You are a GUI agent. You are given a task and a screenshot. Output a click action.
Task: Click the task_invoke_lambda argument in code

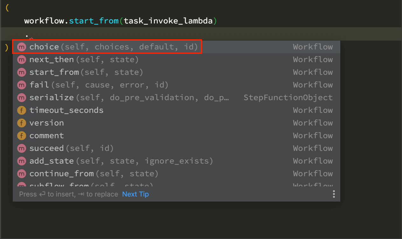pos(168,21)
